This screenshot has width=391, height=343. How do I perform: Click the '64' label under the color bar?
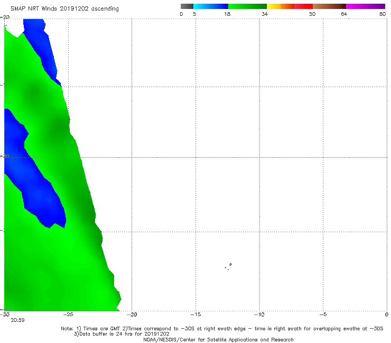click(344, 14)
